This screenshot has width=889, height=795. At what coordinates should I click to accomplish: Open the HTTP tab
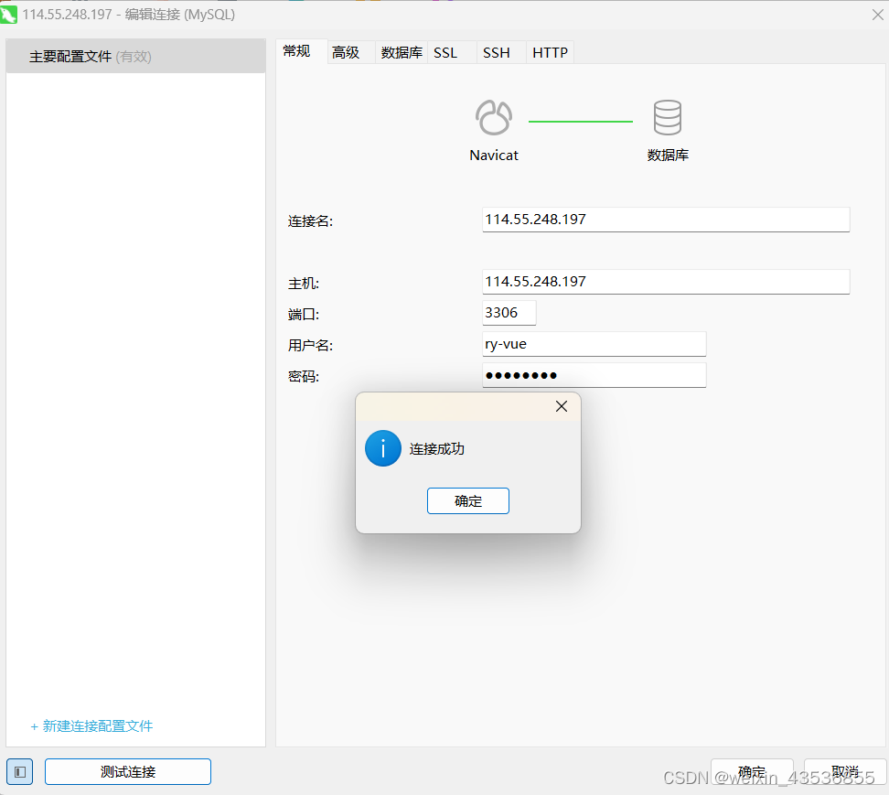click(550, 53)
